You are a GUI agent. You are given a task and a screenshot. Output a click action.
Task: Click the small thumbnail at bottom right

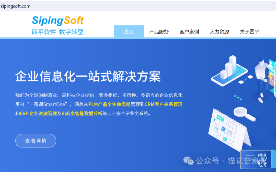[256, 159]
